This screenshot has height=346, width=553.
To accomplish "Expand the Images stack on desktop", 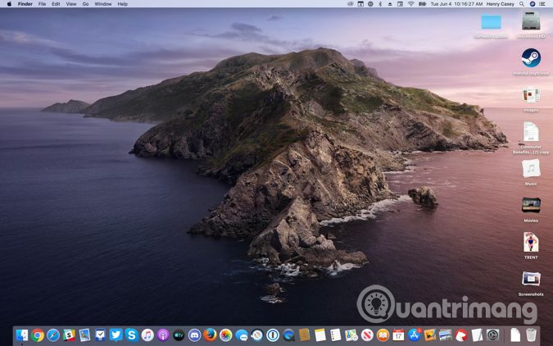I will coord(531,95).
